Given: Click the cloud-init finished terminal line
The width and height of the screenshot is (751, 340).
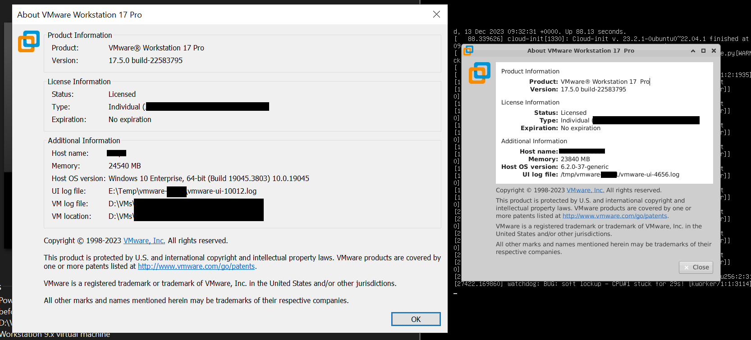Looking at the screenshot, I should click(601, 39).
